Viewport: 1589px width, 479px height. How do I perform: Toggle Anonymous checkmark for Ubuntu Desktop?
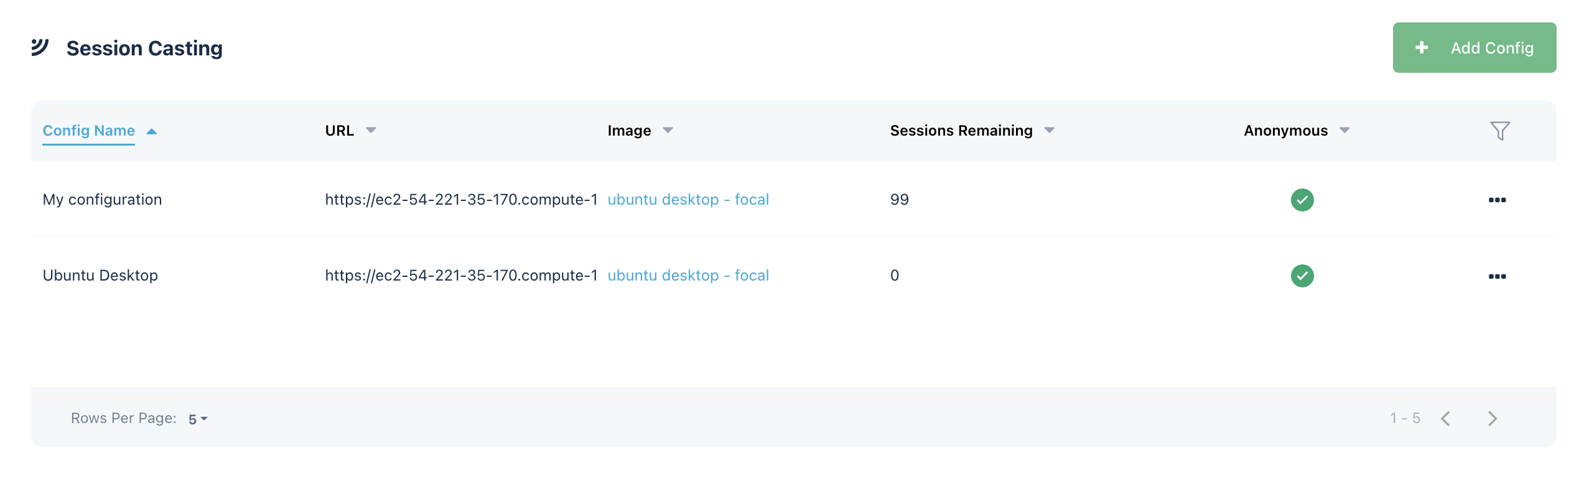[x=1302, y=276]
